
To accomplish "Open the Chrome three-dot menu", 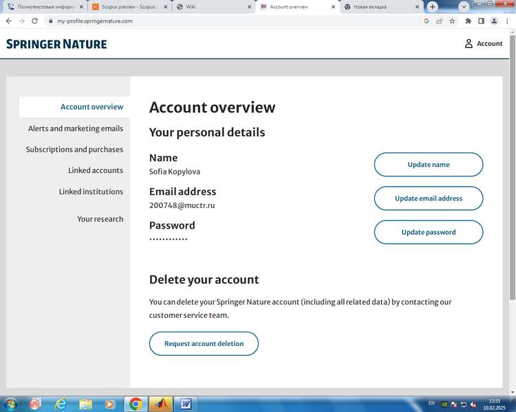I will 508,21.
